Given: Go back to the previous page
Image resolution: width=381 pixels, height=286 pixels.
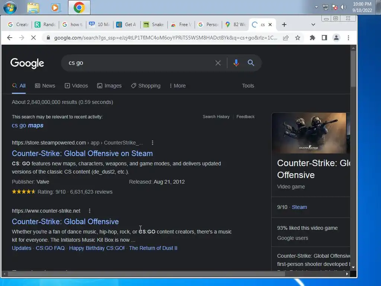Looking at the screenshot, I should 9,38.
